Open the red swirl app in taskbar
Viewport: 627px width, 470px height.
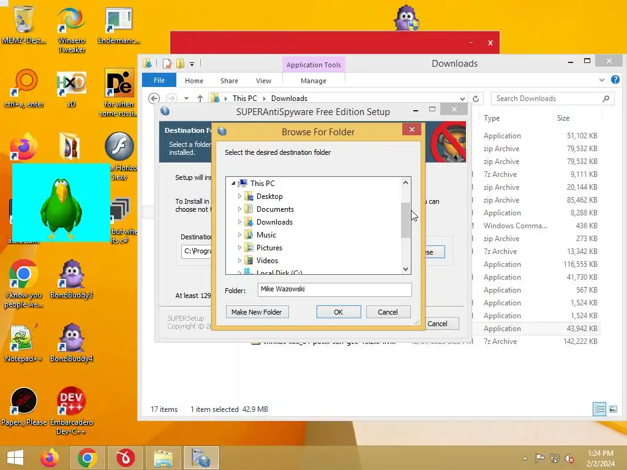pos(125,458)
